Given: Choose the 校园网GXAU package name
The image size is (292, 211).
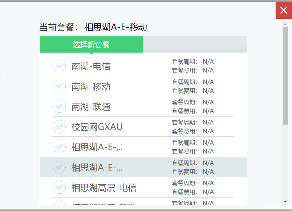Looking at the screenshot, I should click(x=97, y=127).
